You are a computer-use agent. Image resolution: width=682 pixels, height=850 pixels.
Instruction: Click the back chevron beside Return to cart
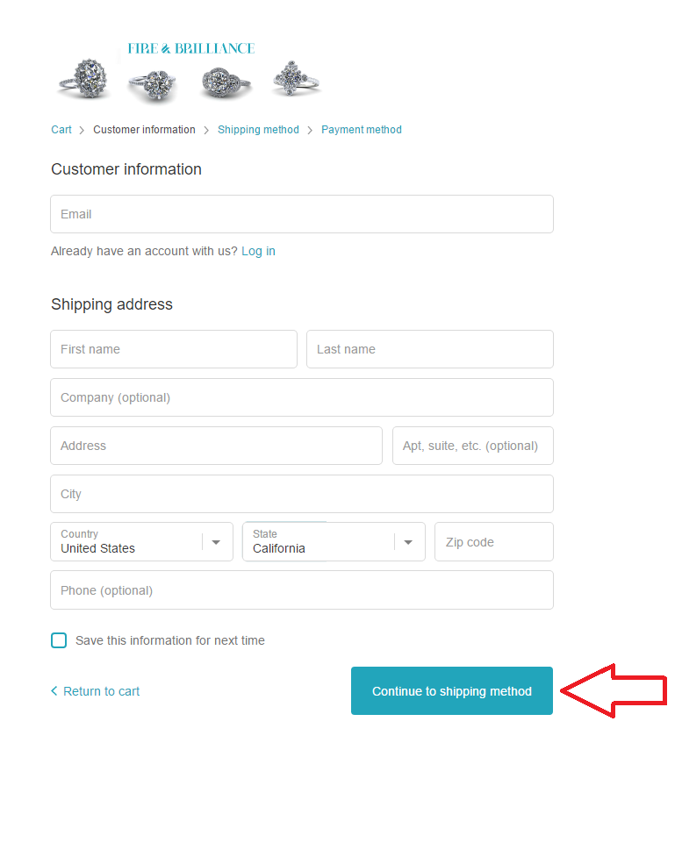(54, 690)
